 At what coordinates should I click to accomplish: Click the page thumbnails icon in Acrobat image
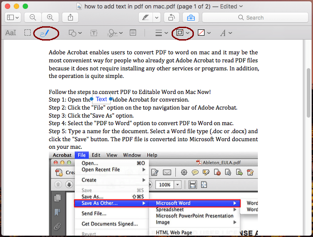(57, 198)
